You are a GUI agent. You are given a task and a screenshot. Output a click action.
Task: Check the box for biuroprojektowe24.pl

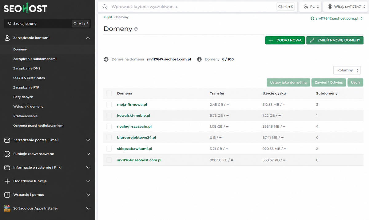pyautogui.click(x=109, y=138)
